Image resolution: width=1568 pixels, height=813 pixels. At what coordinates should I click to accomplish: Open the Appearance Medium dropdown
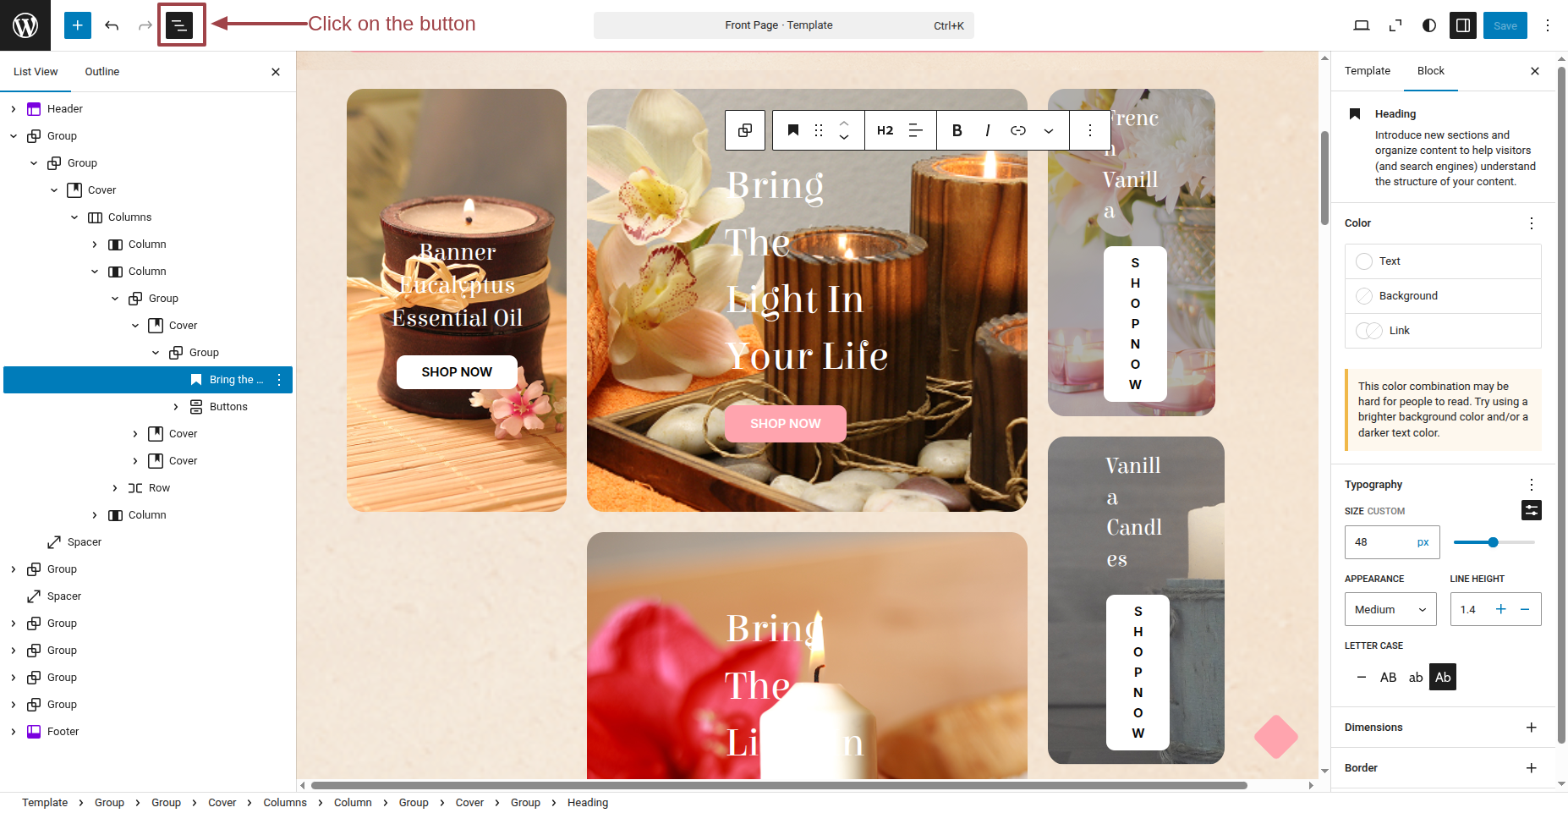tap(1390, 610)
